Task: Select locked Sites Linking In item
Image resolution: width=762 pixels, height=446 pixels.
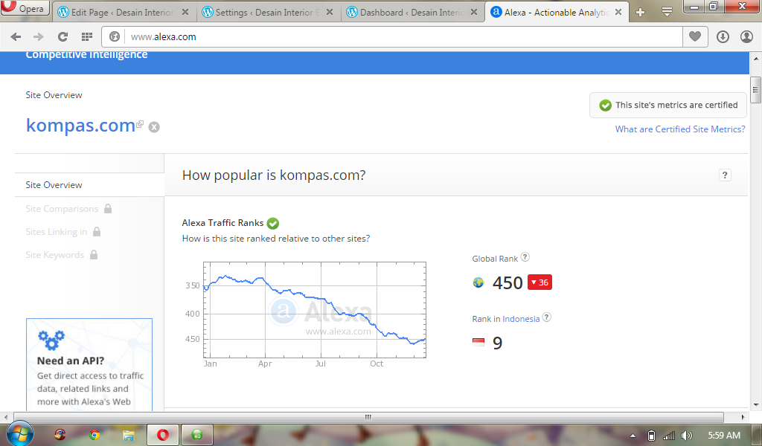Action: point(57,232)
